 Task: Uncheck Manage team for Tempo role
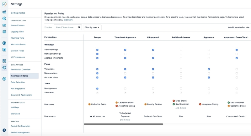click(97, 89)
